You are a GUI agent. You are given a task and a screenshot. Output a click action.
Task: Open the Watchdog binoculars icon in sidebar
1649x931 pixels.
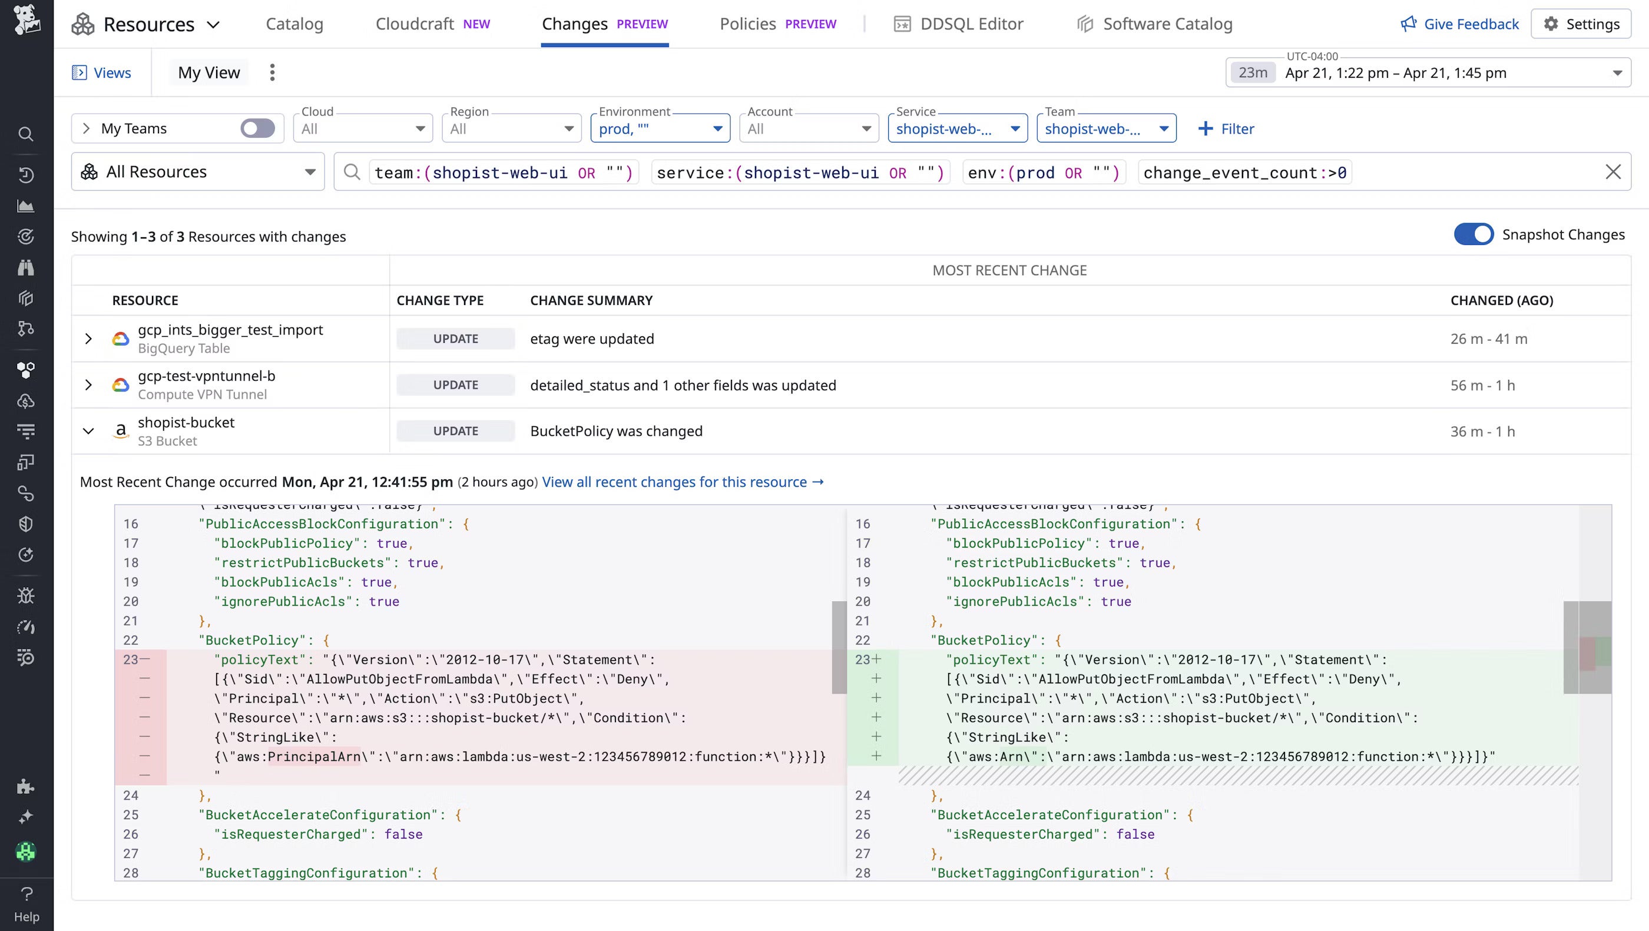click(x=25, y=267)
